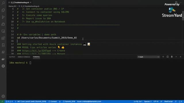
Task: Open notifications bell showing 2
Action: pyautogui.click(x=181, y=102)
